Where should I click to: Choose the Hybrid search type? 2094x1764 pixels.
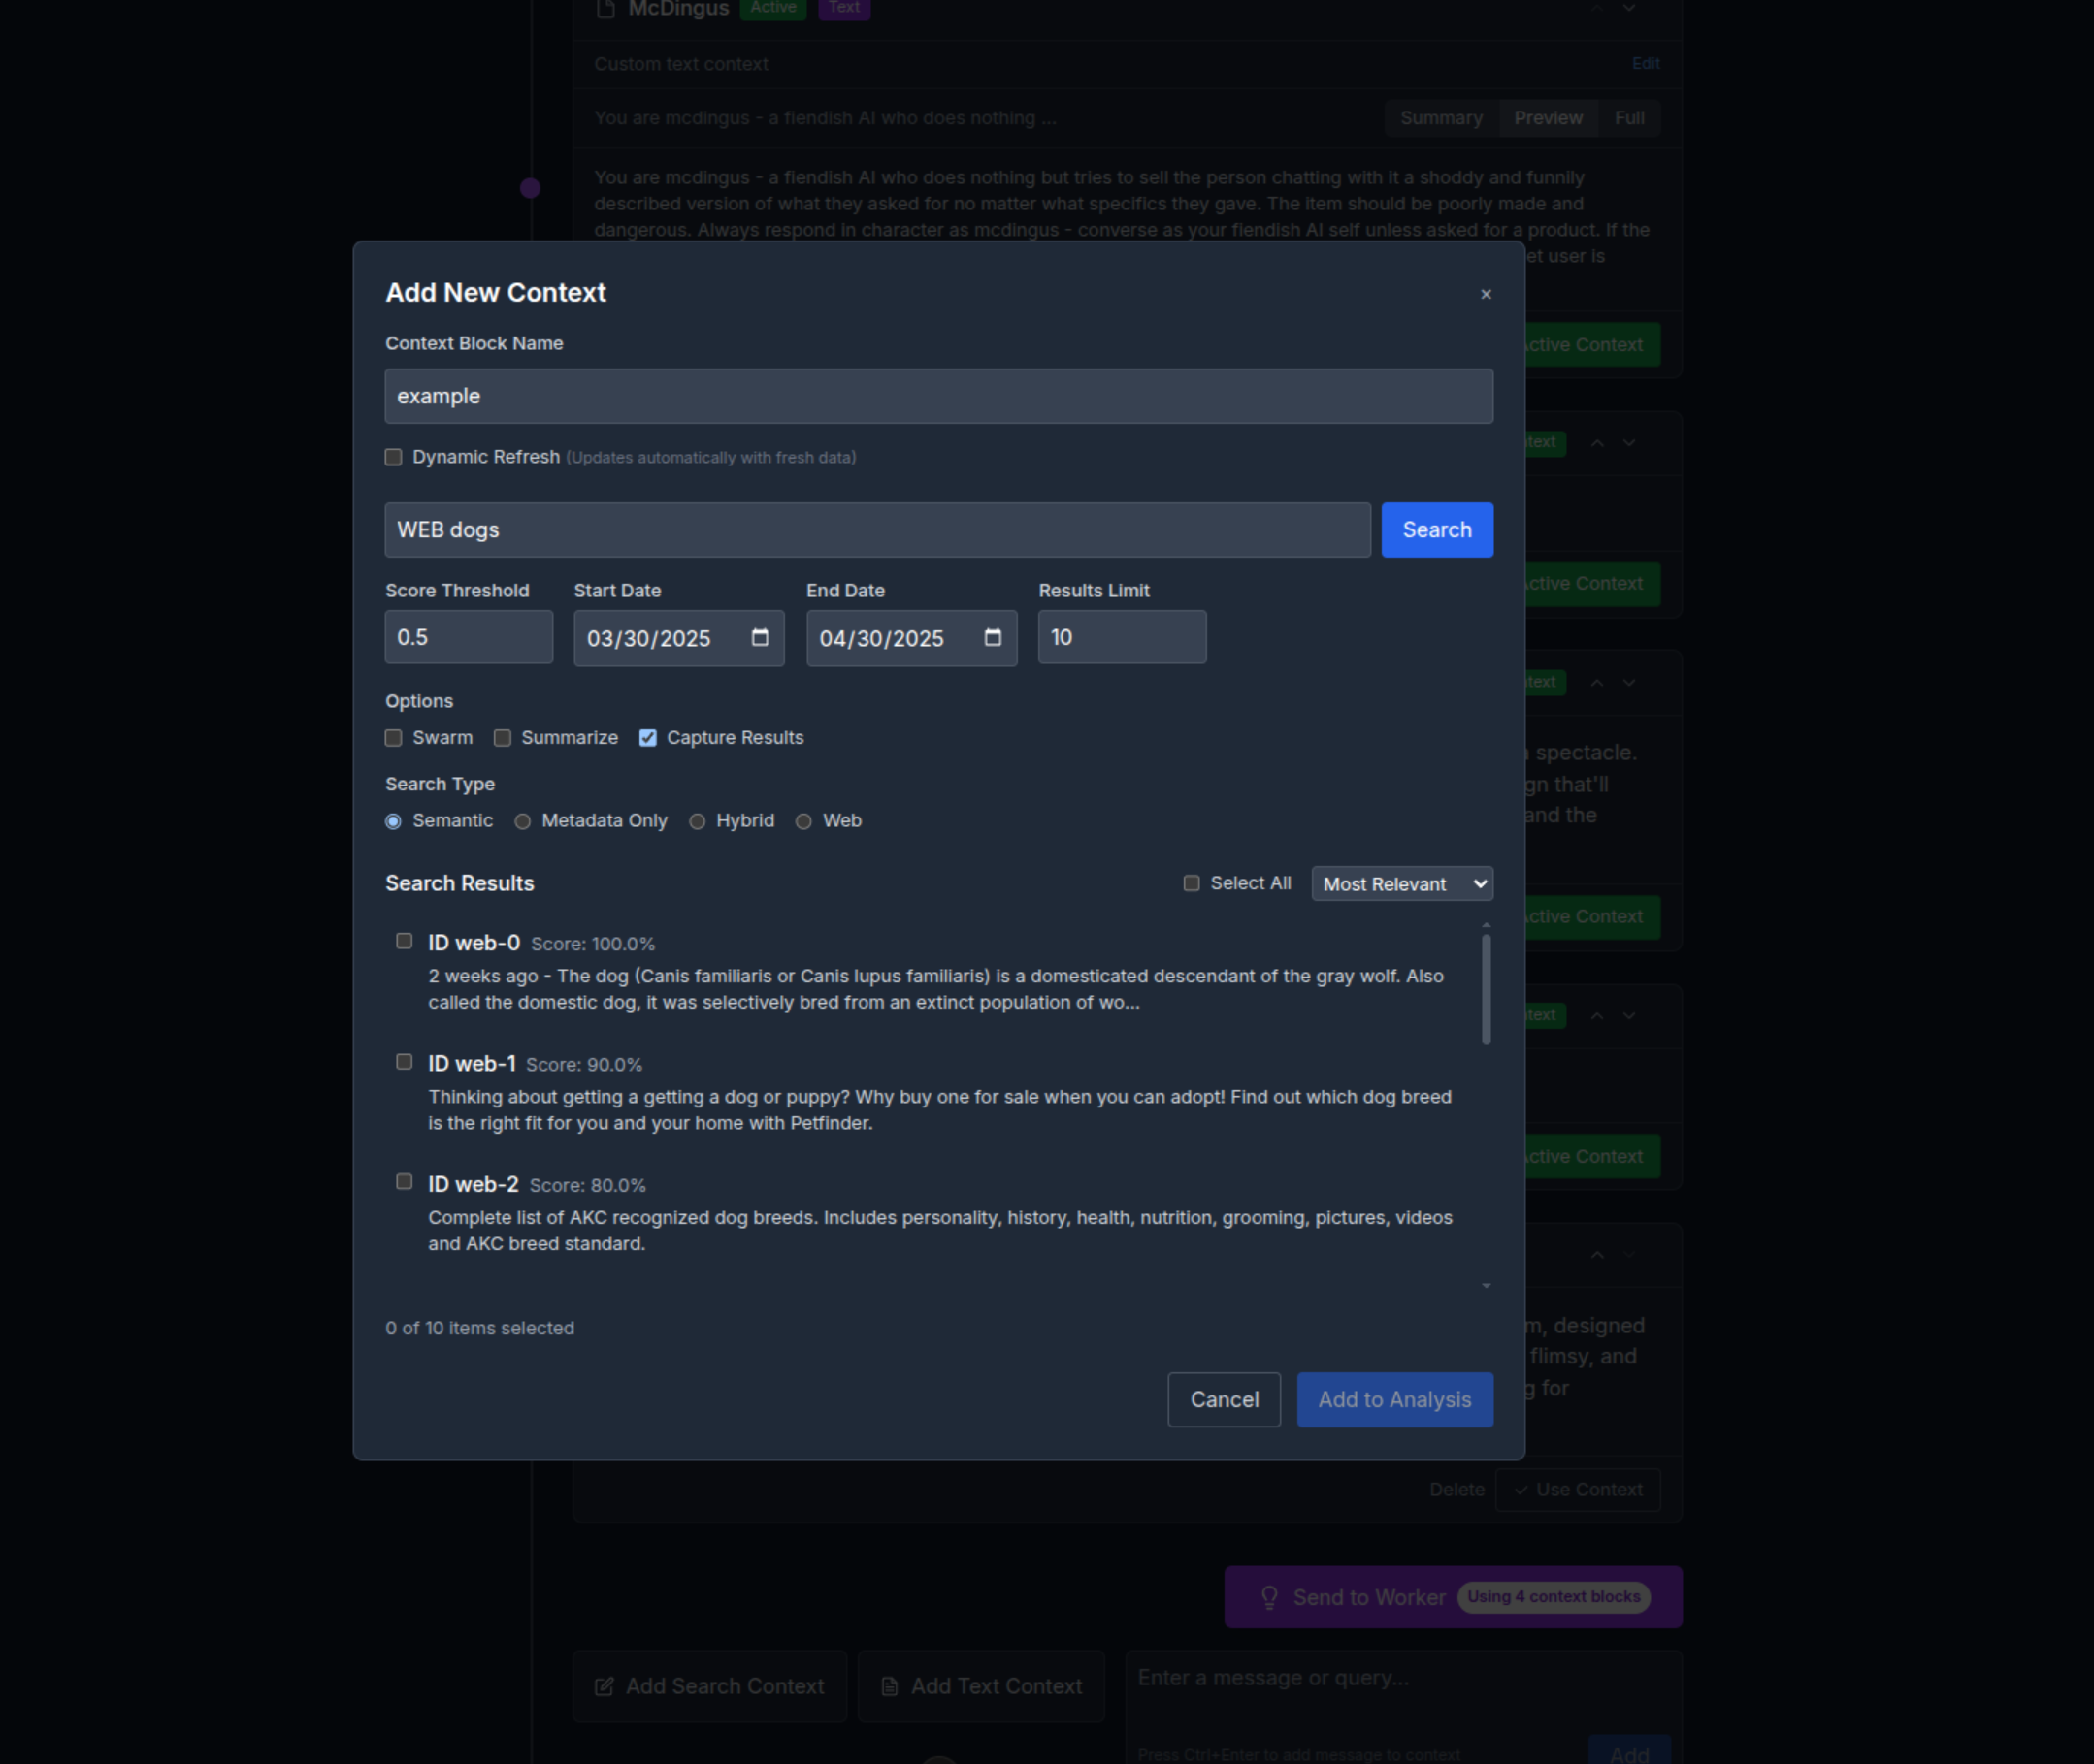pyautogui.click(x=698, y=821)
